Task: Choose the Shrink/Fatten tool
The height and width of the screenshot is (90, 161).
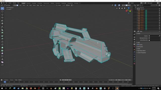Action: pos(2,59)
